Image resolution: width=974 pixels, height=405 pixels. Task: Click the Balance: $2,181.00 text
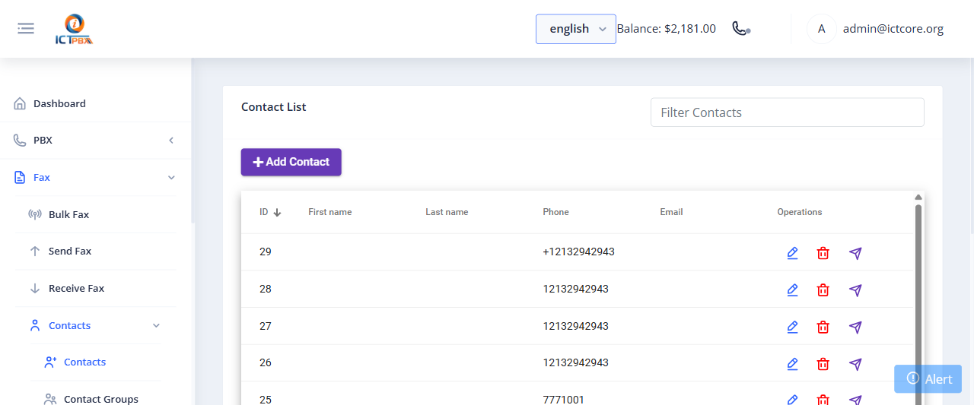(666, 29)
